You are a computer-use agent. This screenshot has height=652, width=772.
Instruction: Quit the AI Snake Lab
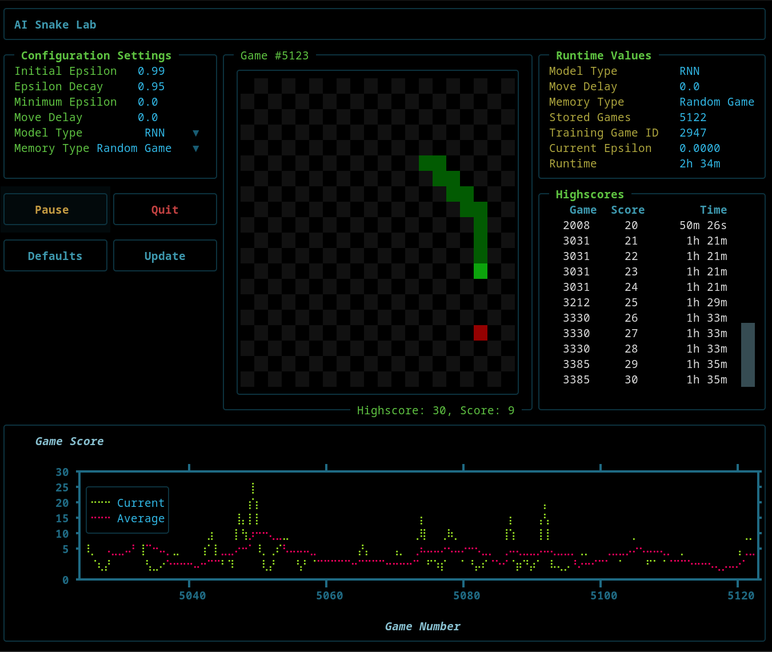click(x=165, y=209)
